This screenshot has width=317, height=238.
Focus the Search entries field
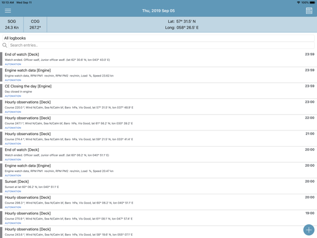(x=161, y=45)
